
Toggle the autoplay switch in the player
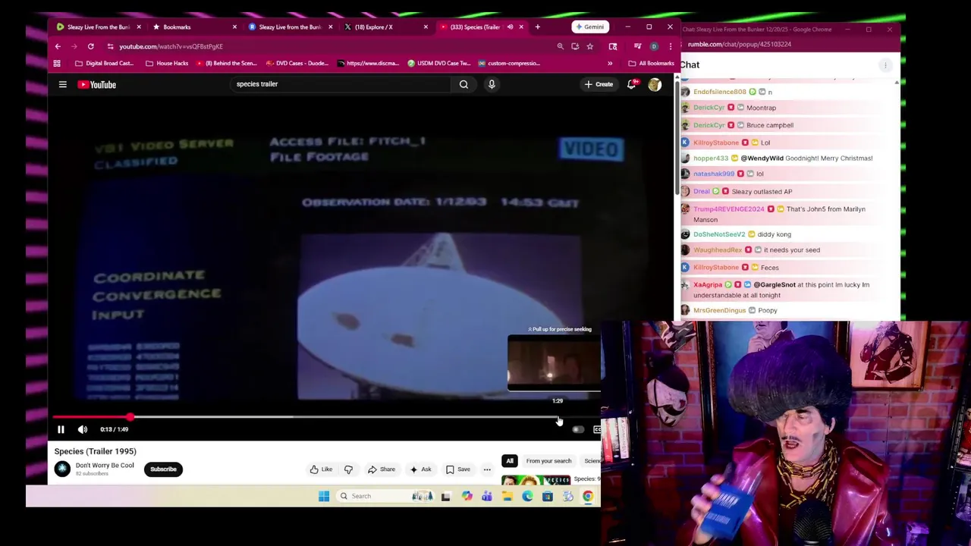click(x=577, y=430)
